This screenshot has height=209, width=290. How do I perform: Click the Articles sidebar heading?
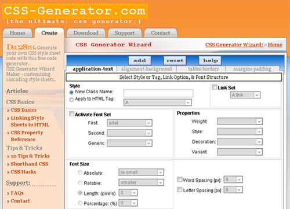[17, 91]
